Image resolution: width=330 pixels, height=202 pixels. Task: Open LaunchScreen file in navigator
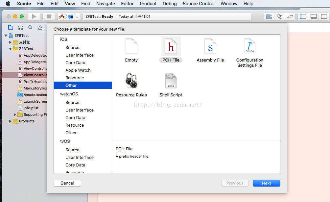pyautogui.click(x=33, y=101)
